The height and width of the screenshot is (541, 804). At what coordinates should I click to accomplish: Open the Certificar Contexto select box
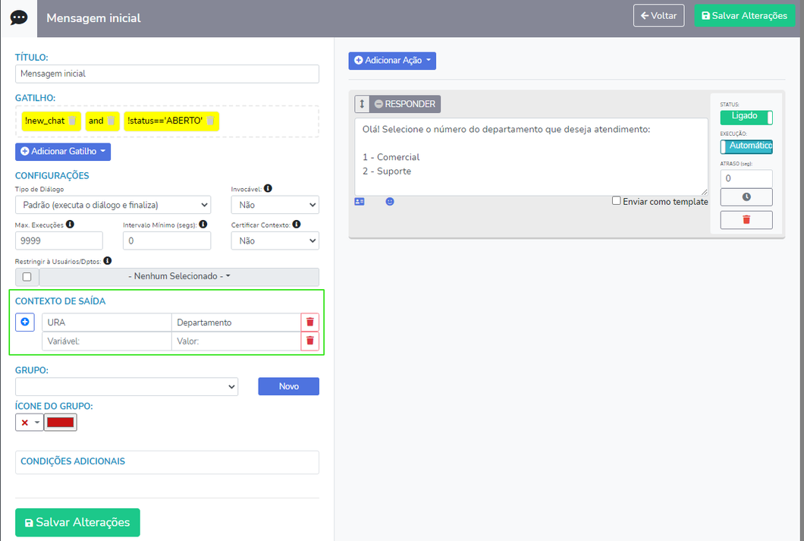tap(275, 241)
